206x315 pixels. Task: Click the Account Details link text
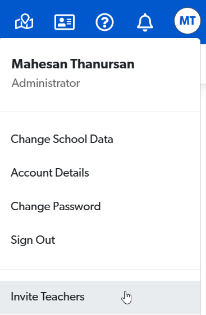point(50,173)
